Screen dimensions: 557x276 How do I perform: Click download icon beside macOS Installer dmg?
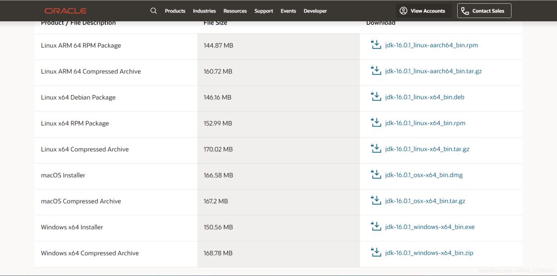click(x=376, y=175)
